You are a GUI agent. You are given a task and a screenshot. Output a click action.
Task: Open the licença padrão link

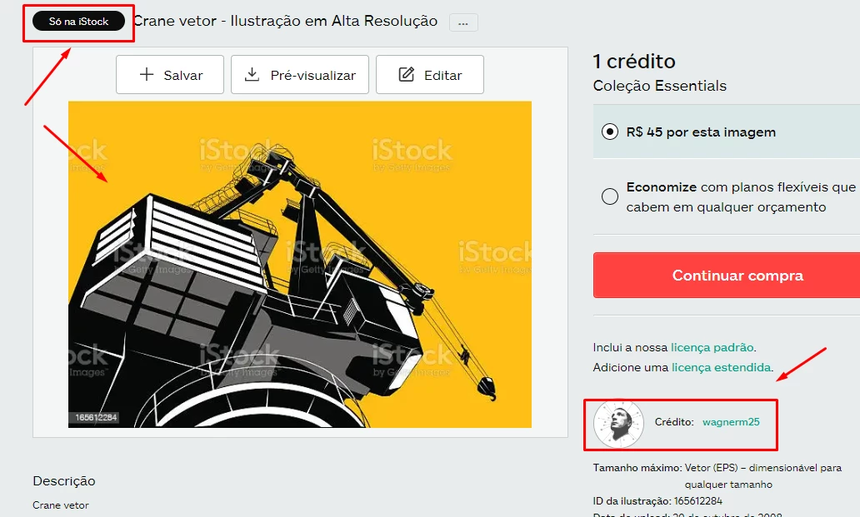(712, 347)
